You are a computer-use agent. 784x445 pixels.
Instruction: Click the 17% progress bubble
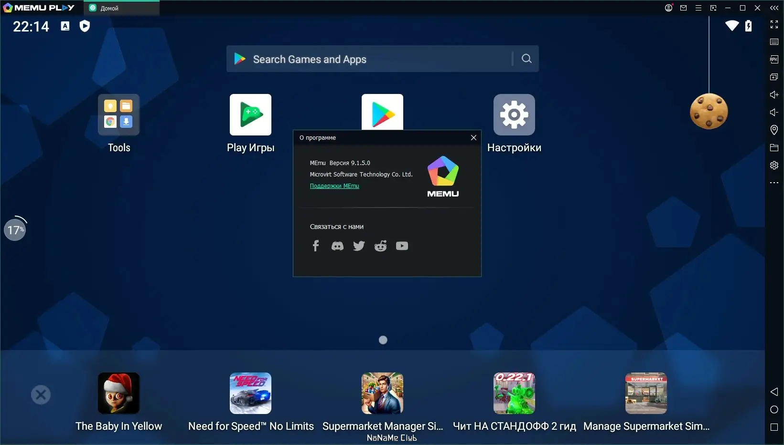pyautogui.click(x=15, y=229)
